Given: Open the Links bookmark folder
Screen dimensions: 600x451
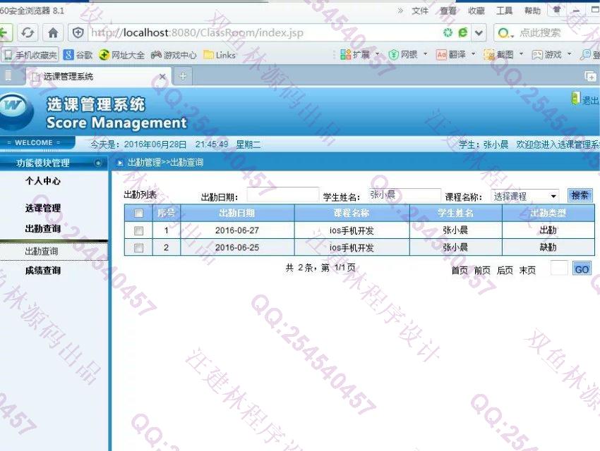Looking at the screenshot, I should click(220, 55).
